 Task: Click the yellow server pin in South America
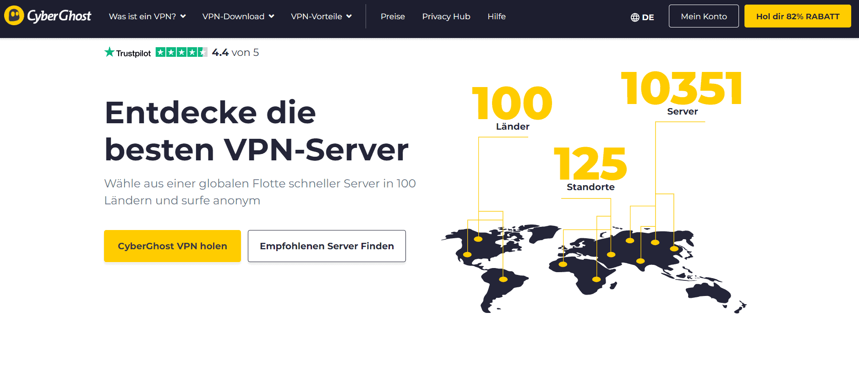coord(503,279)
